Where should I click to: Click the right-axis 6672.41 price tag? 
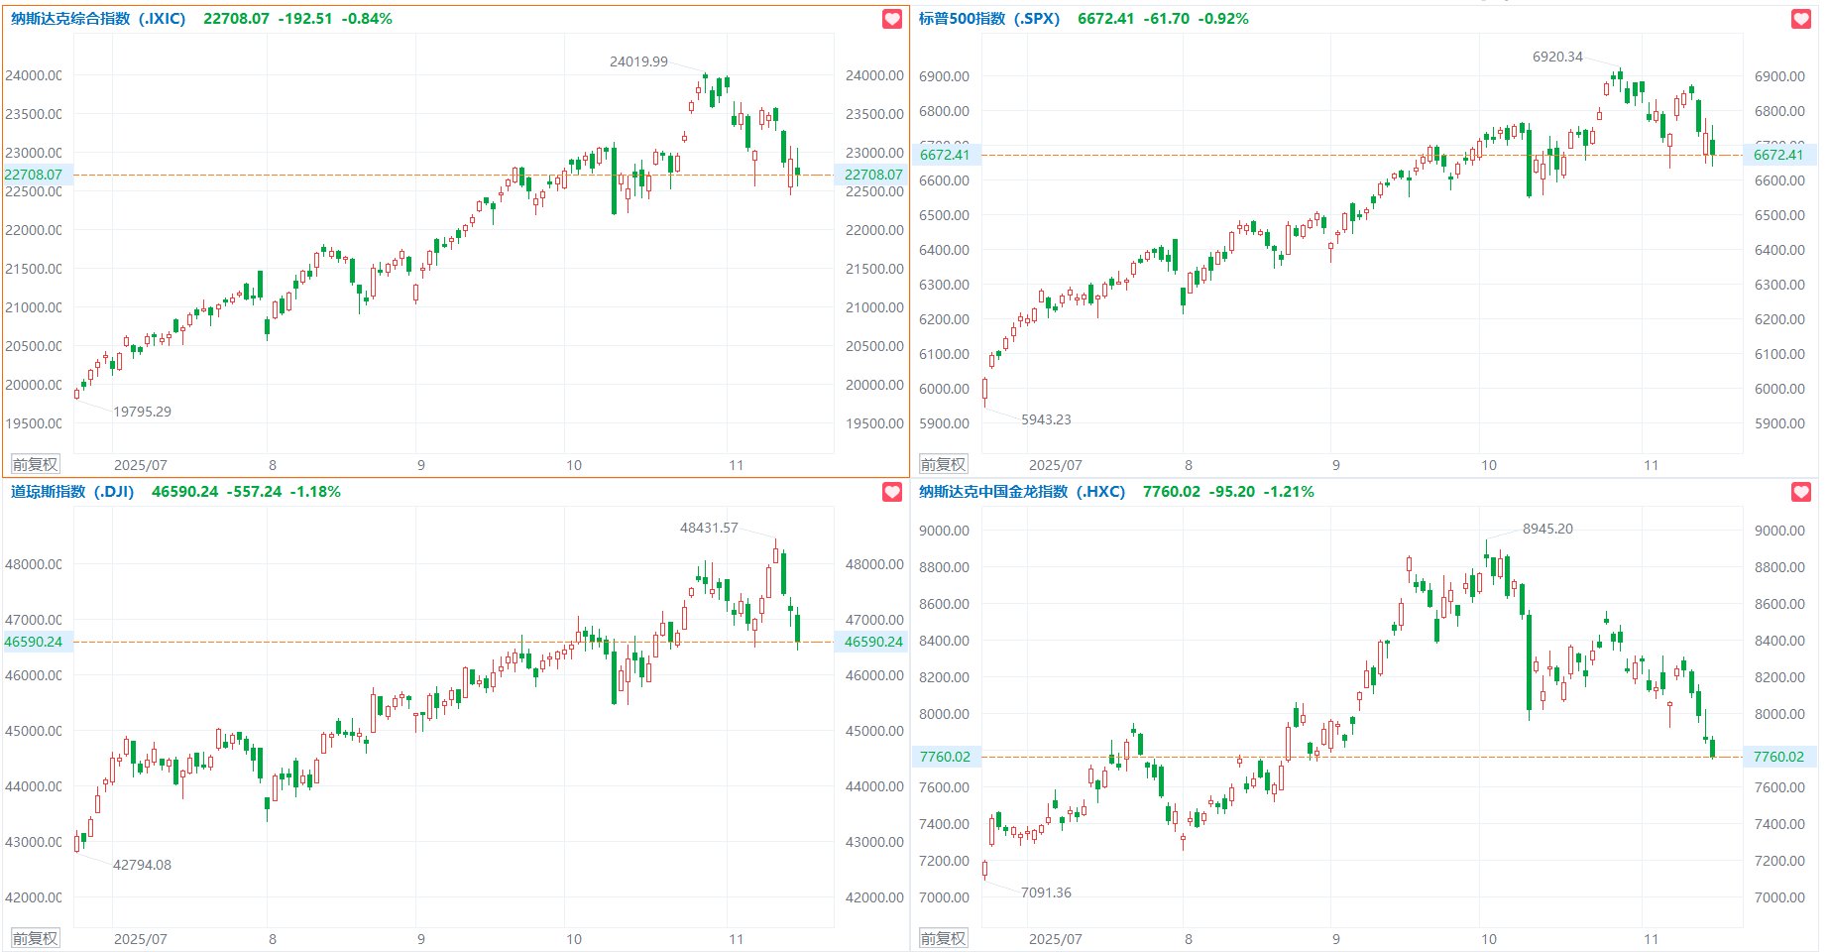[1778, 155]
